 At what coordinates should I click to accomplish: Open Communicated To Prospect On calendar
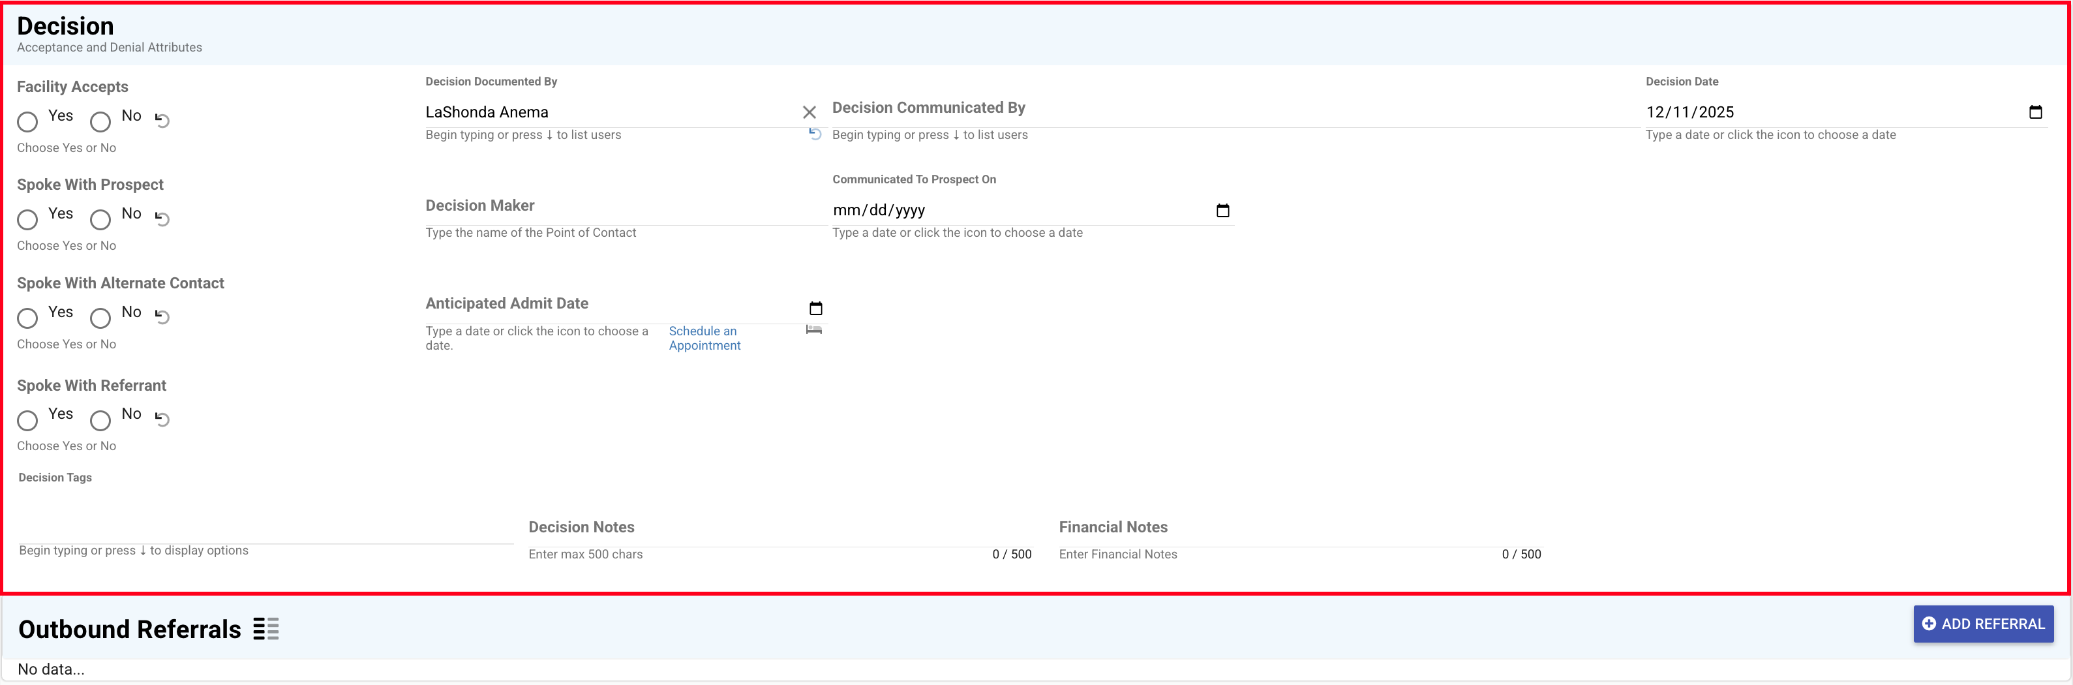pyautogui.click(x=1222, y=211)
